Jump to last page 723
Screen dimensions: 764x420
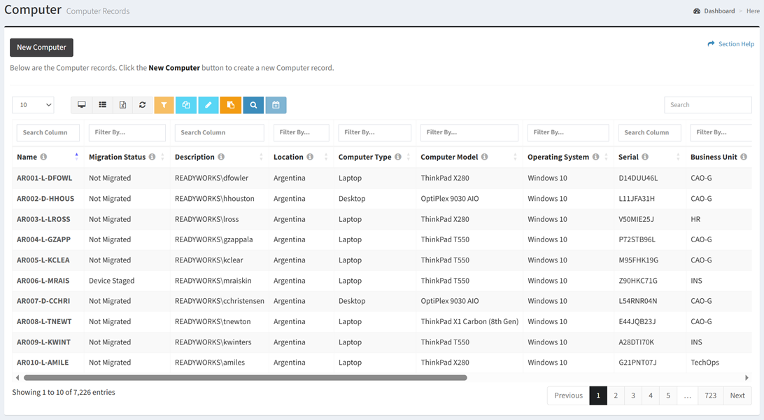pos(710,395)
